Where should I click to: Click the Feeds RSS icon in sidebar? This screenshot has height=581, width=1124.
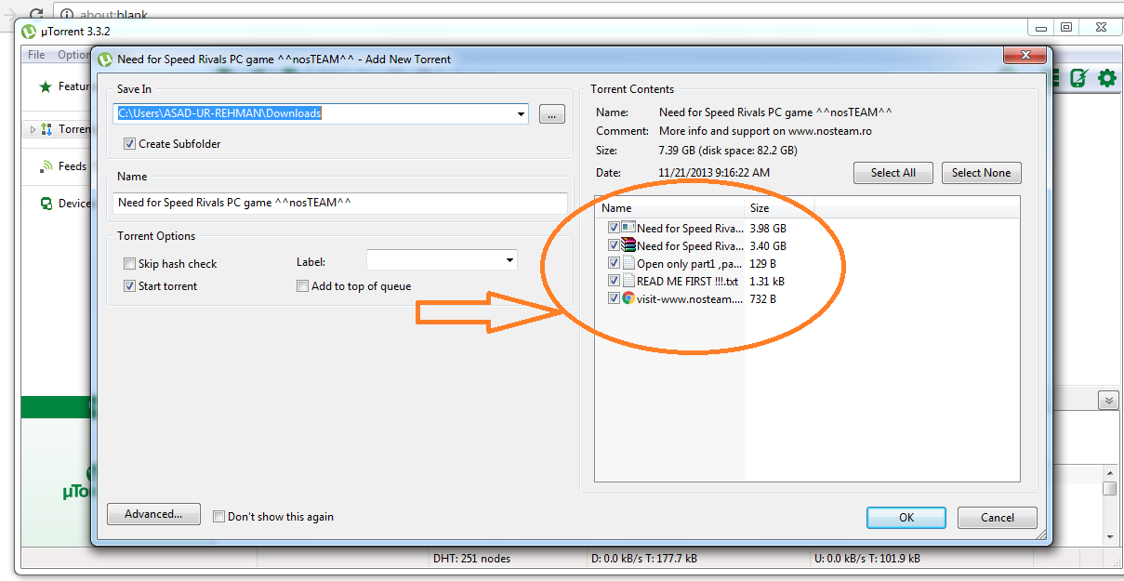(x=46, y=166)
